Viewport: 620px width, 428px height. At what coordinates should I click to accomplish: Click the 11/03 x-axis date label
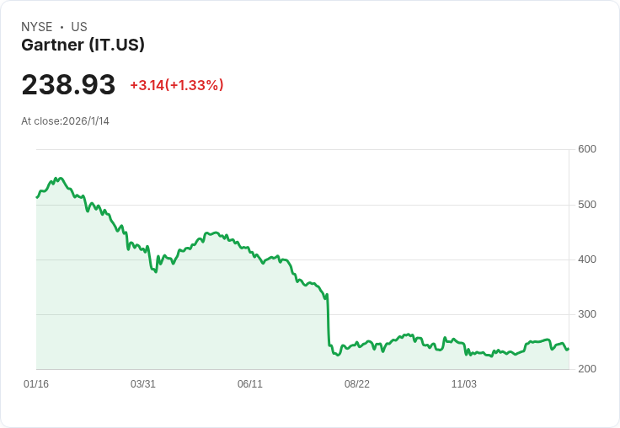click(x=464, y=384)
